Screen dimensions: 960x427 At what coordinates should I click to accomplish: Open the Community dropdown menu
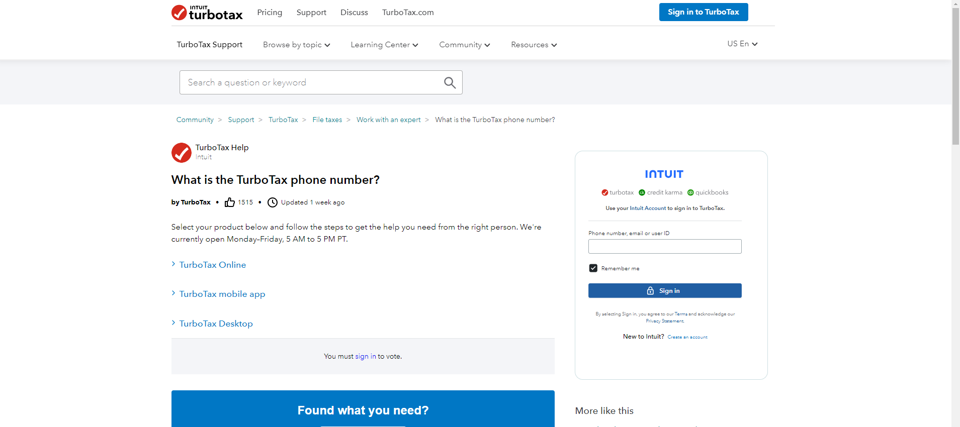464,45
